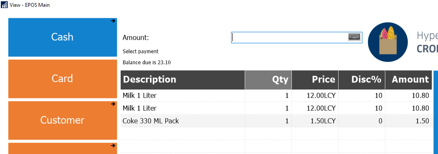
Task: Click the arrow on Customer button
Action: click(x=113, y=104)
